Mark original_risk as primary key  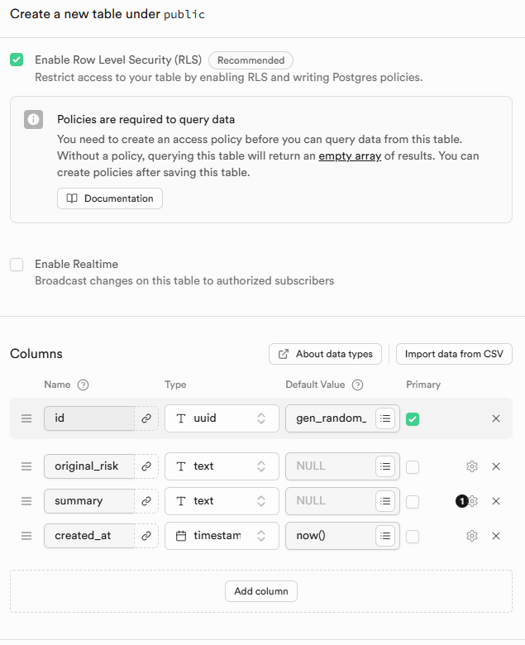tap(413, 467)
